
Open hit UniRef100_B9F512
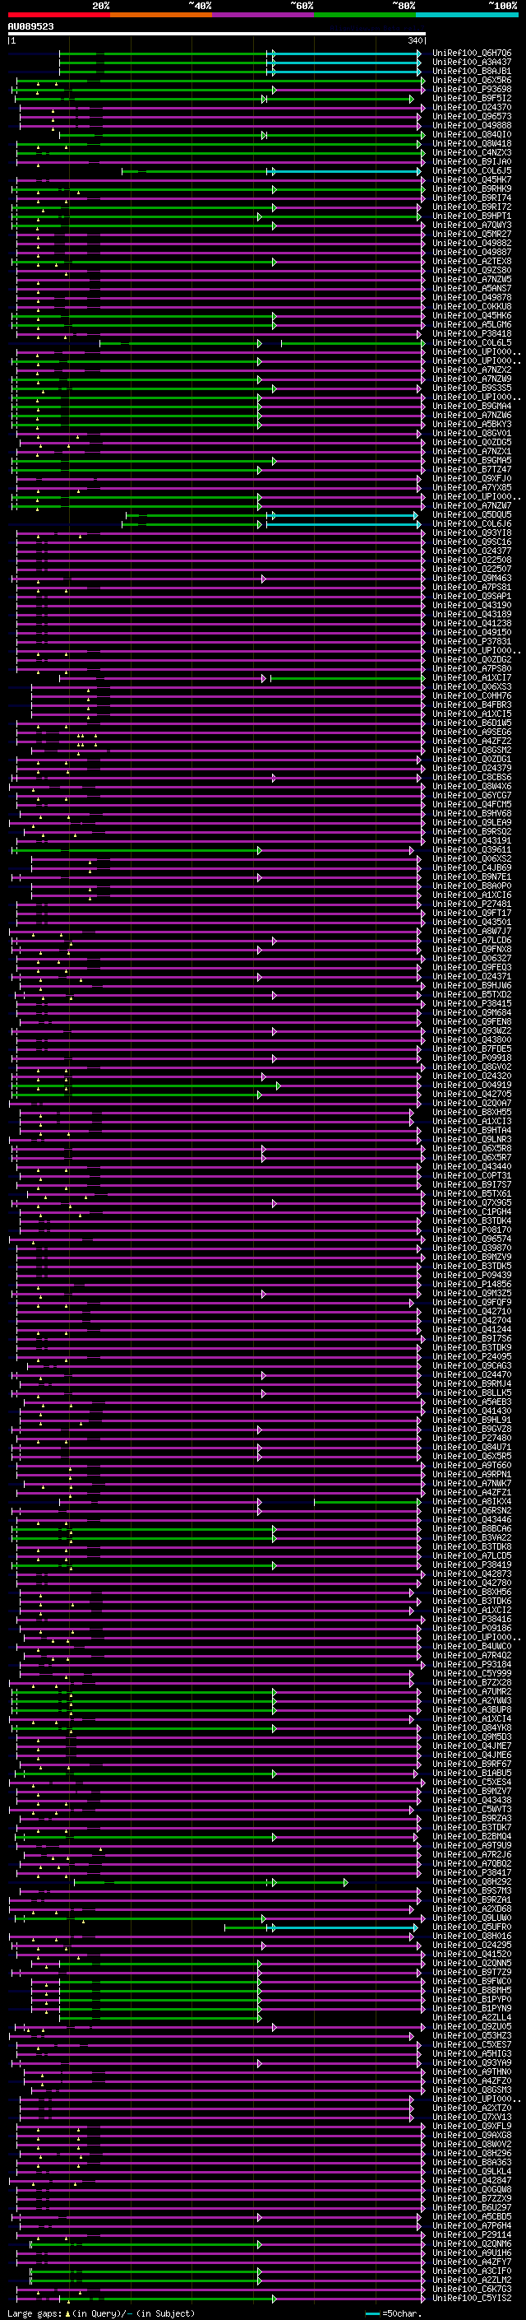[x=472, y=98]
